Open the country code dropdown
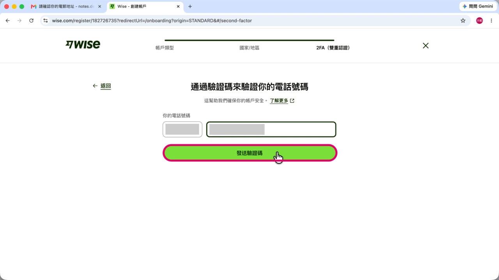This screenshot has height=280, width=499. click(x=182, y=129)
